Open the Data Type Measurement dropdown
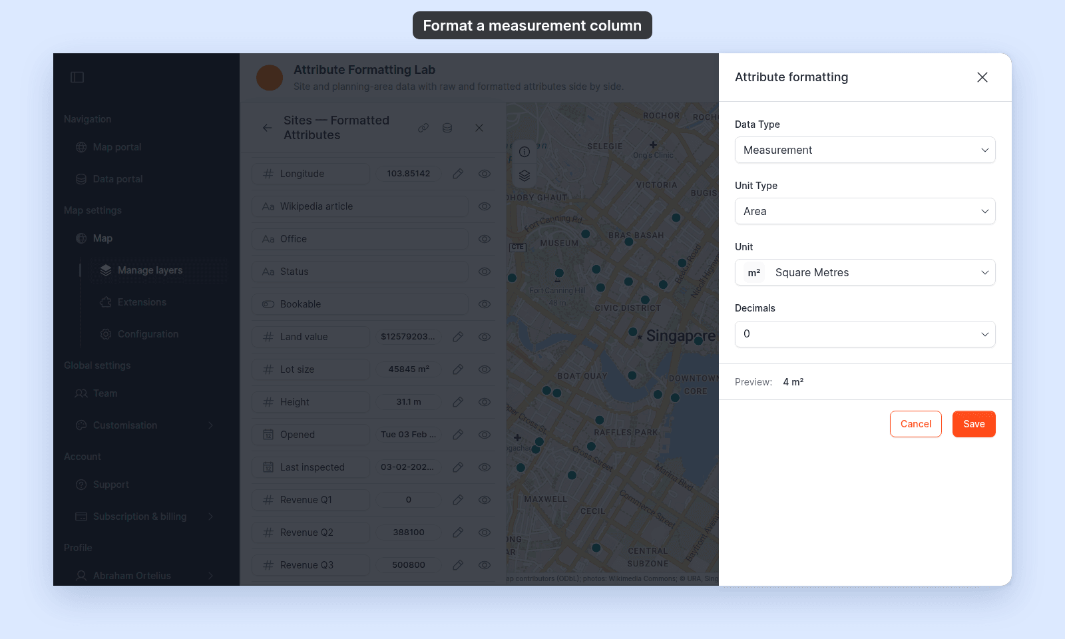1065x639 pixels. click(865, 150)
